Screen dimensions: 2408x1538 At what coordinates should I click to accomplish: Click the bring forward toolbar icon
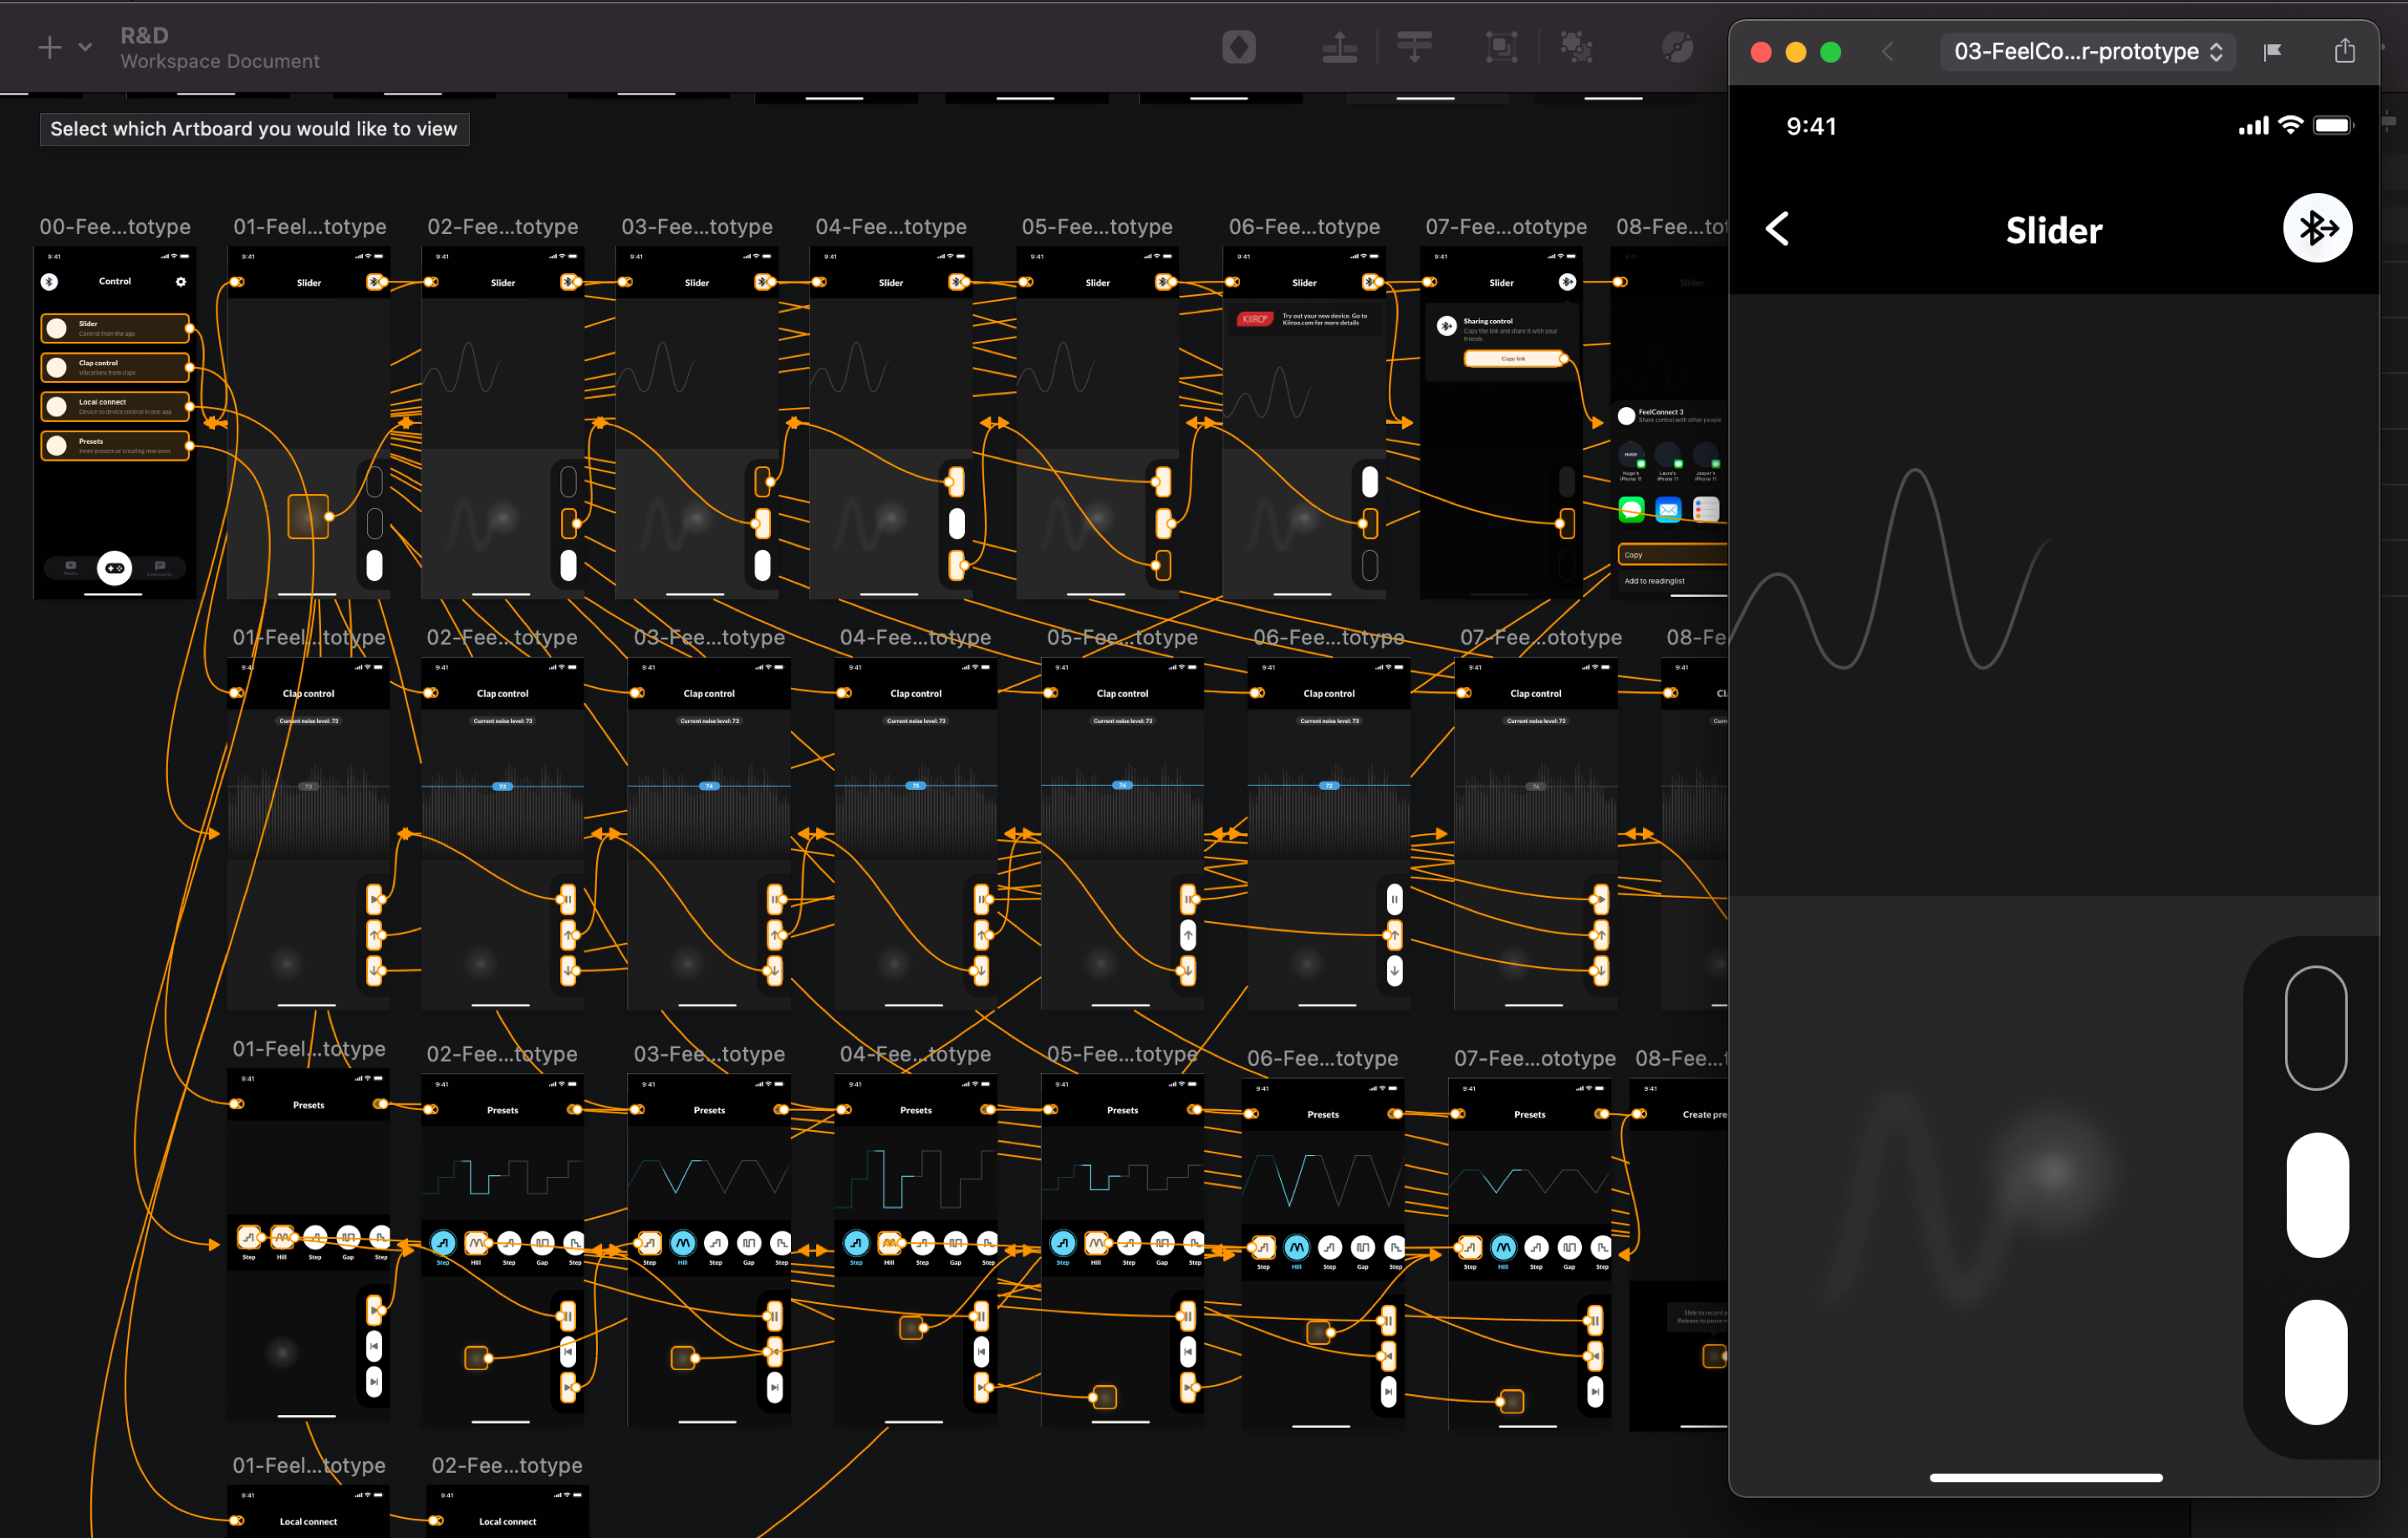(1339, 47)
